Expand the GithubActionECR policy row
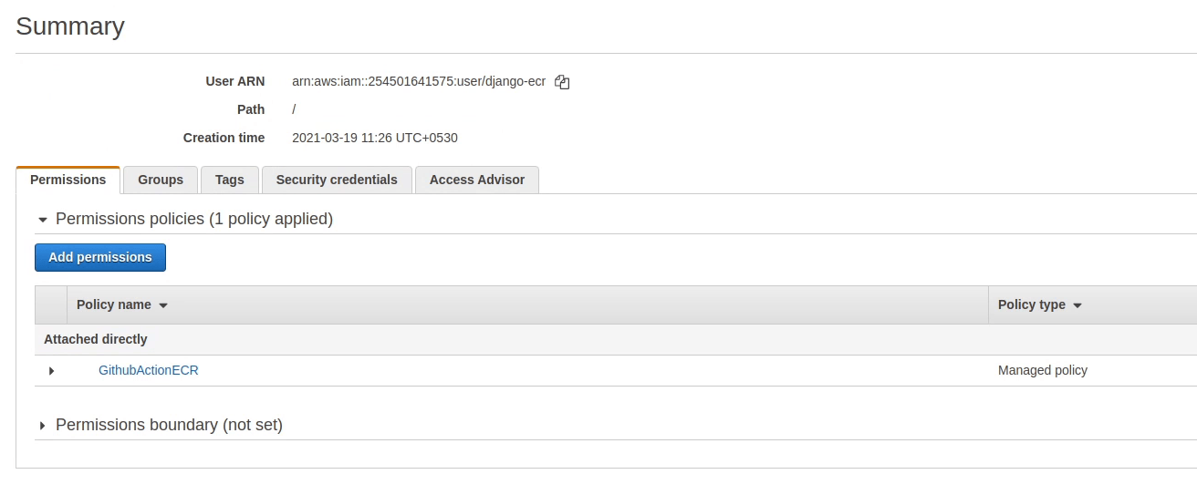 click(51, 371)
